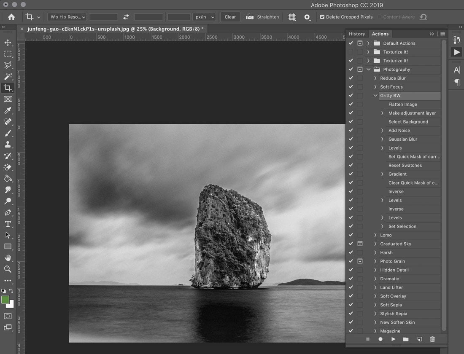Expand the Dramatic action
The height and width of the screenshot is (354, 464).
pyautogui.click(x=375, y=279)
